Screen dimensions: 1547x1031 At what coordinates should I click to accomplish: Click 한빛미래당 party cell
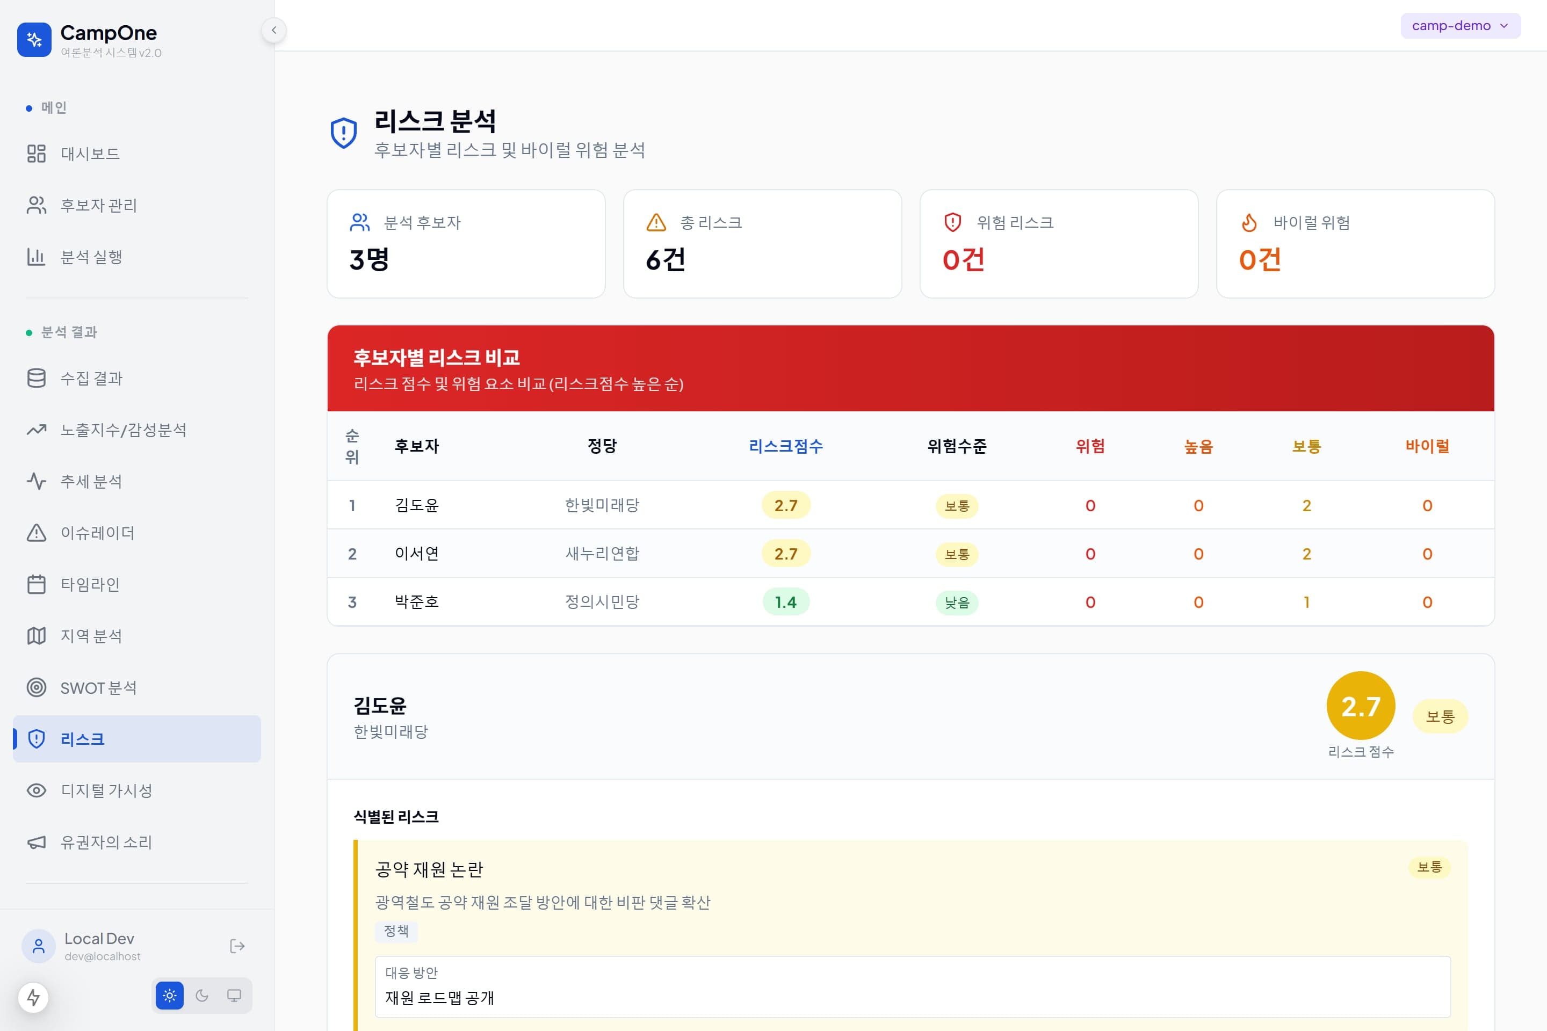click(602, 506)
